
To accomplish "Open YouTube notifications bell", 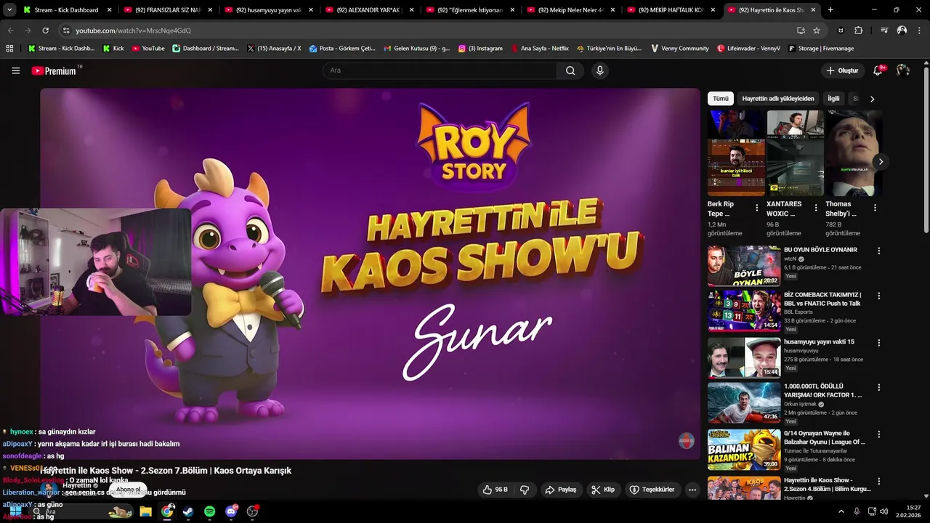I will 878,70.
